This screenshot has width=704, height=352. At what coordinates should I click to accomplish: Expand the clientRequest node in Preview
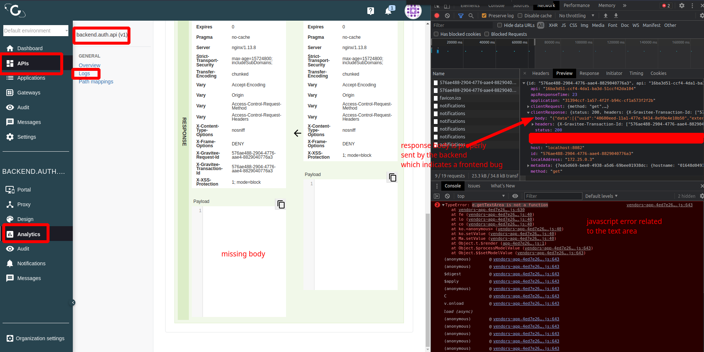coord(528,106)
